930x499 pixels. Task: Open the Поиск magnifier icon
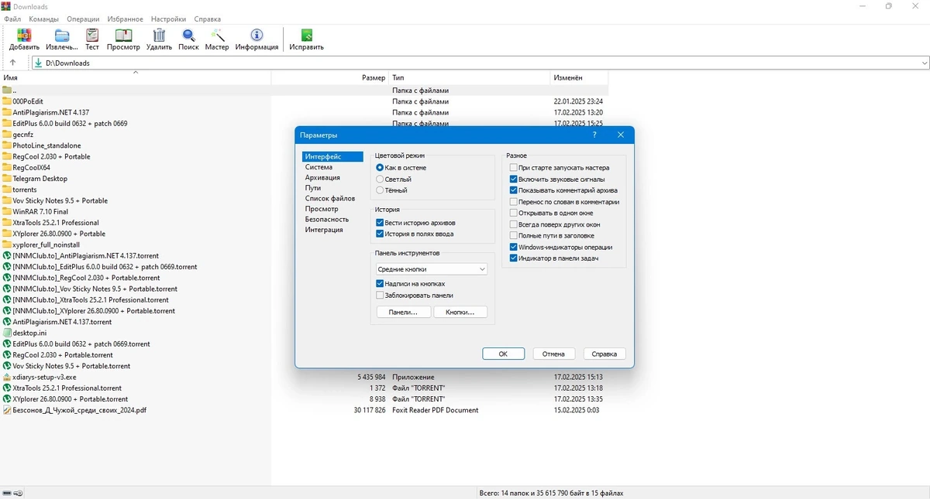tap(188, 36)
